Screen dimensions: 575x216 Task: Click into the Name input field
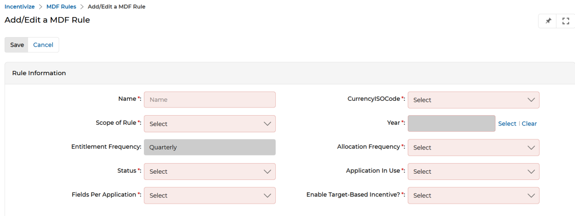[210, 100]
